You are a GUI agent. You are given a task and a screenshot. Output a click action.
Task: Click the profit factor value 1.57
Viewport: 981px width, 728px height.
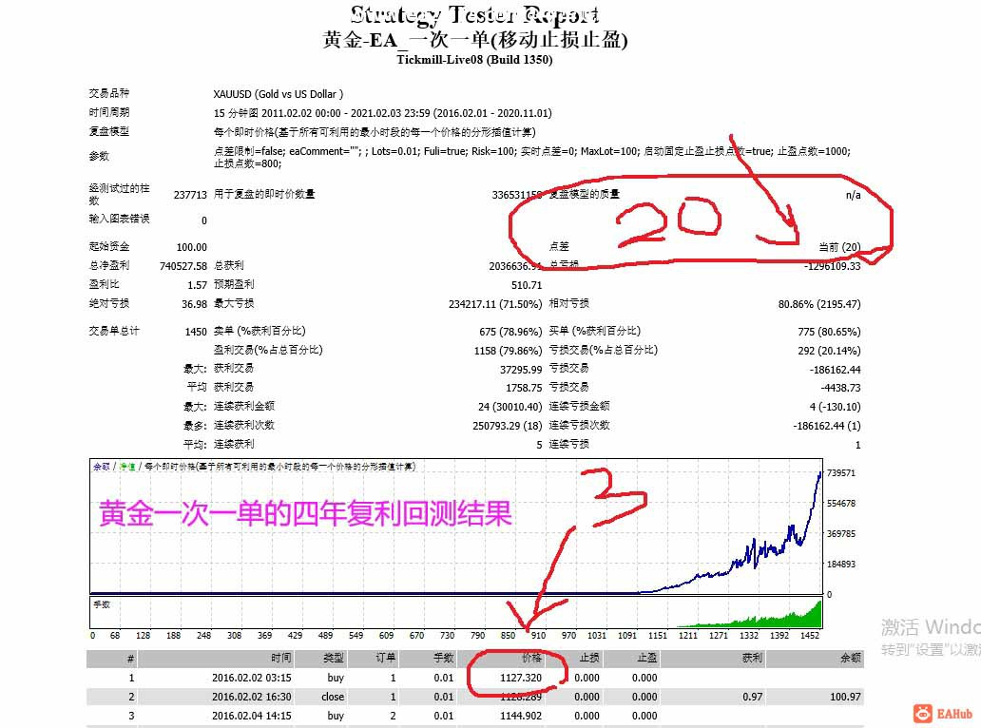click(197, 285)
